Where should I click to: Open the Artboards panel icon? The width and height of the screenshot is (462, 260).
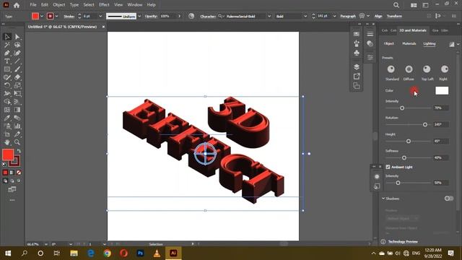click(x=357, y=86)
